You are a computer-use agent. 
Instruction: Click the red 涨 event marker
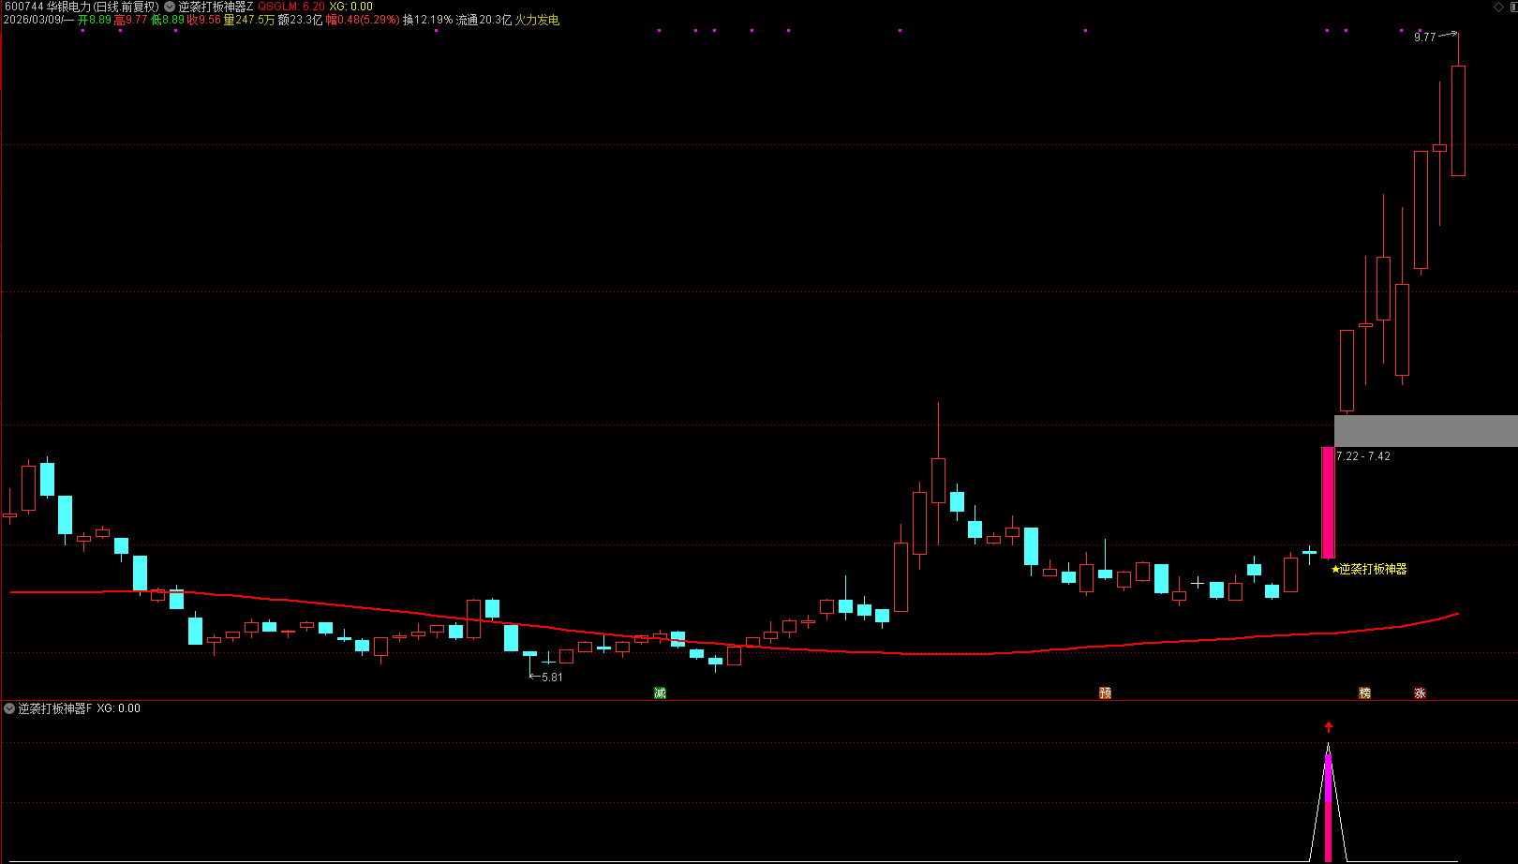(1421, 693)
